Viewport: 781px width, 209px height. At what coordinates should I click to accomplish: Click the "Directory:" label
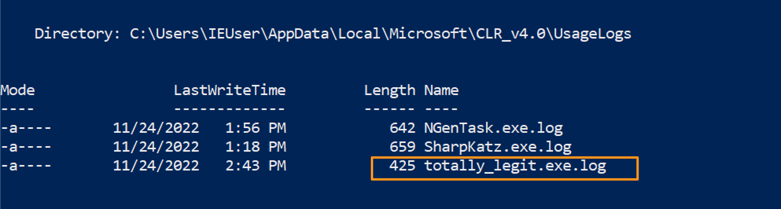tap(77, 34)
